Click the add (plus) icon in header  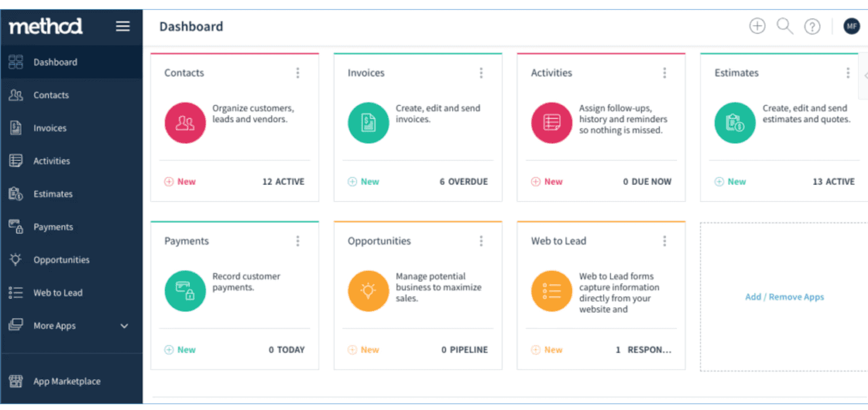(757, 26)
